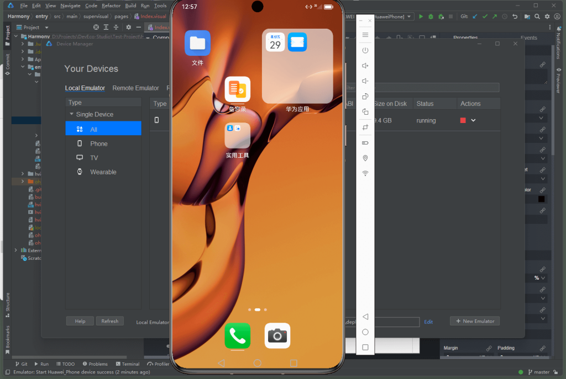Commit changes with the green Git checkmark
Screen dimensions: 566x379
(485, 17)
